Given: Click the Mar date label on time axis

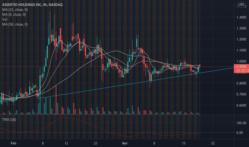Looking at the screenshot, I should click(x=125, y=143).
